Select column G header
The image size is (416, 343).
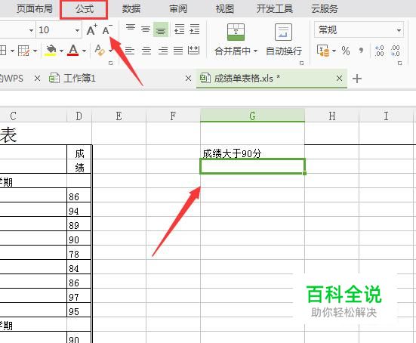click(x=252, y=116)
